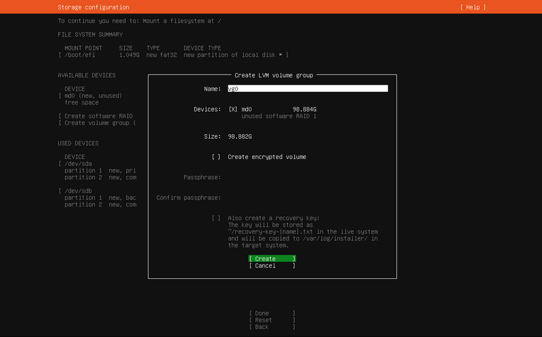This screenshot has width=542, height=337.
Task: Click the green Create button
Action: point(272,259)
